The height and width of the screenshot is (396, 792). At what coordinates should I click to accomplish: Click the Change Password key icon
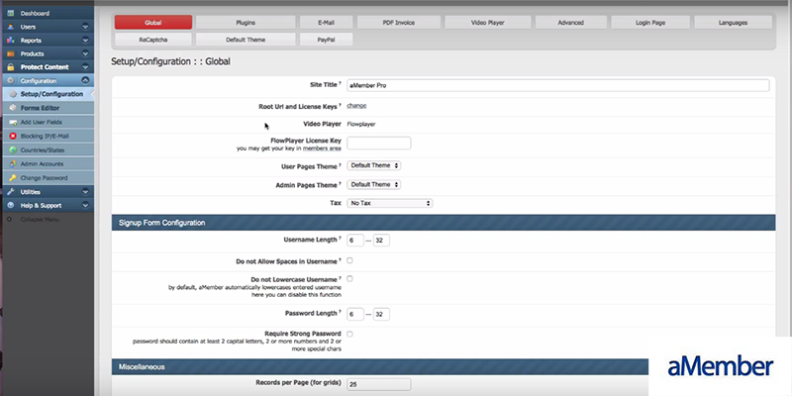[x=11, y=176]
